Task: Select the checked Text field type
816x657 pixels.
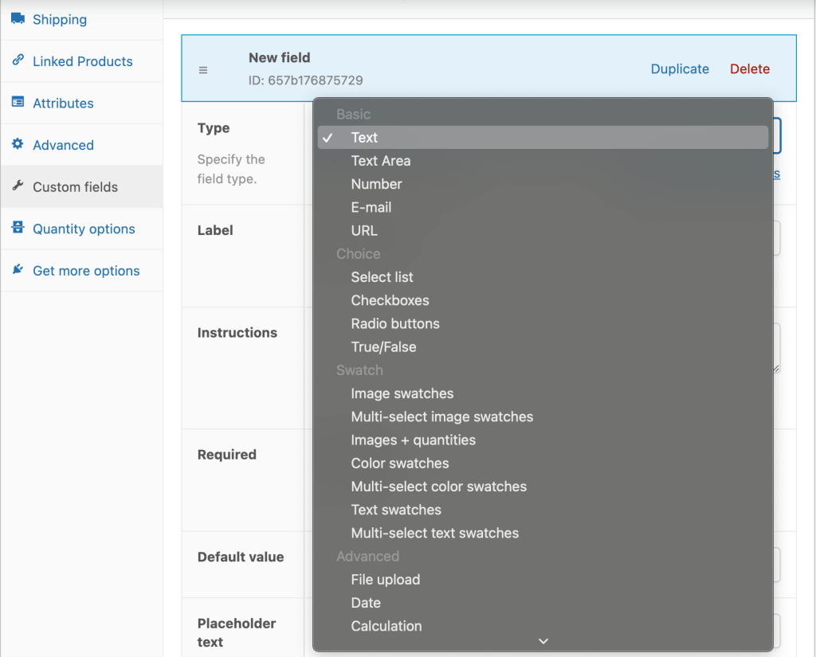Action: [x=364, y=137]
